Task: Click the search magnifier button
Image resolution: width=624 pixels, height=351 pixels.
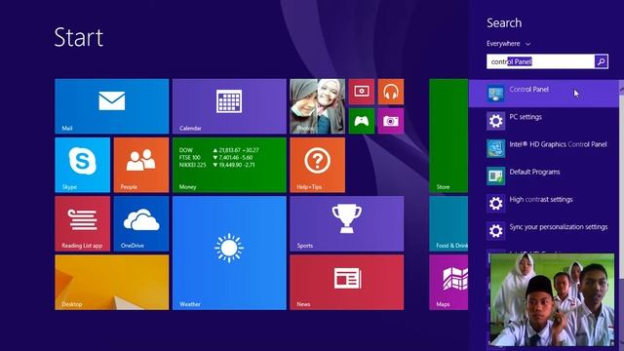Action: [x=602, y=61]
